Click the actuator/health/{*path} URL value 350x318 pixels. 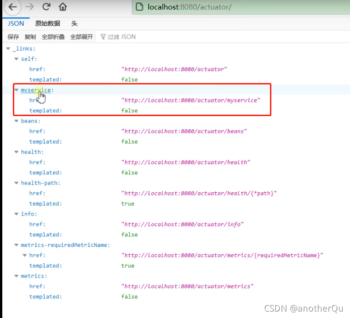199,193
